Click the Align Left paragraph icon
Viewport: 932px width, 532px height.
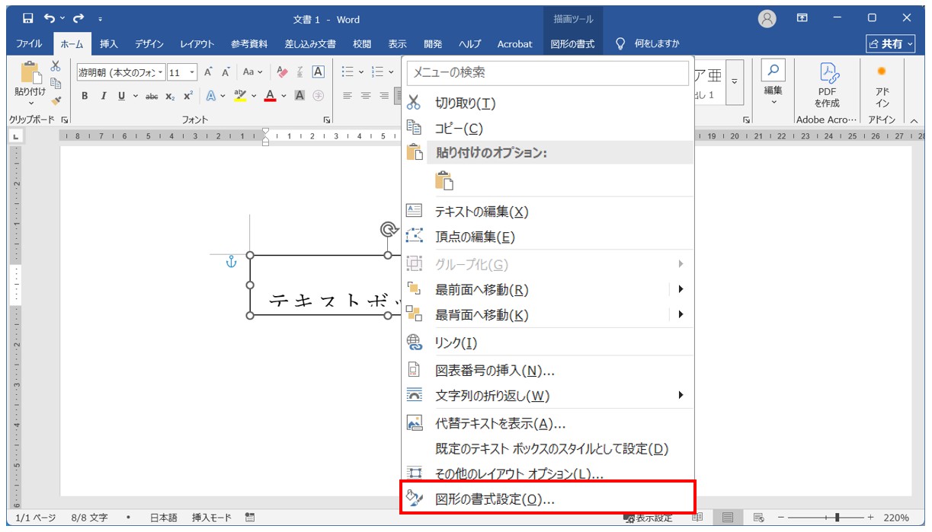pos(347,96)
